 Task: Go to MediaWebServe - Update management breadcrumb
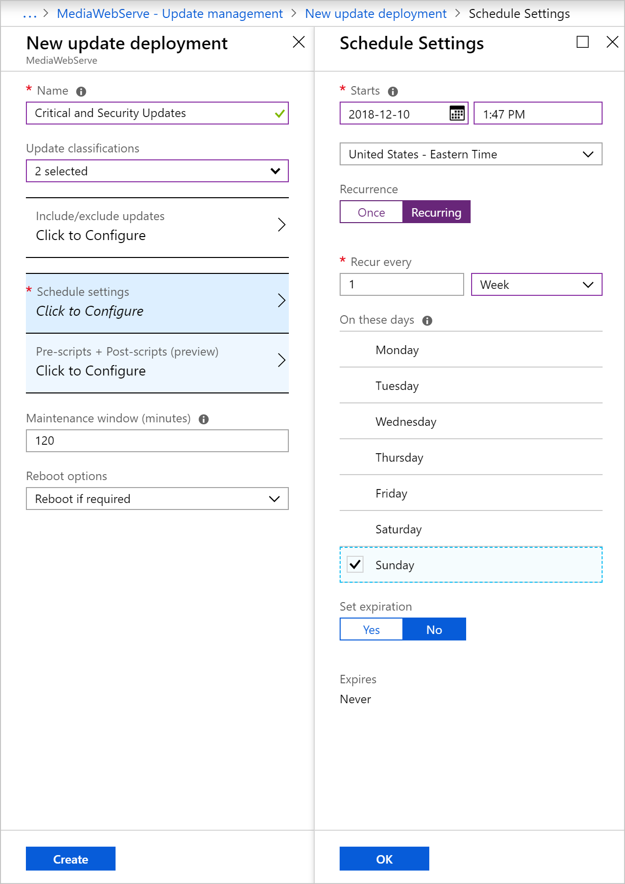coord(170,14)
